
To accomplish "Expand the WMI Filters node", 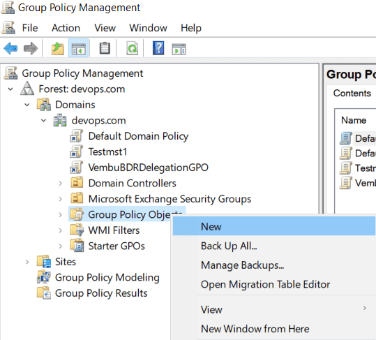I will [60, 230].
